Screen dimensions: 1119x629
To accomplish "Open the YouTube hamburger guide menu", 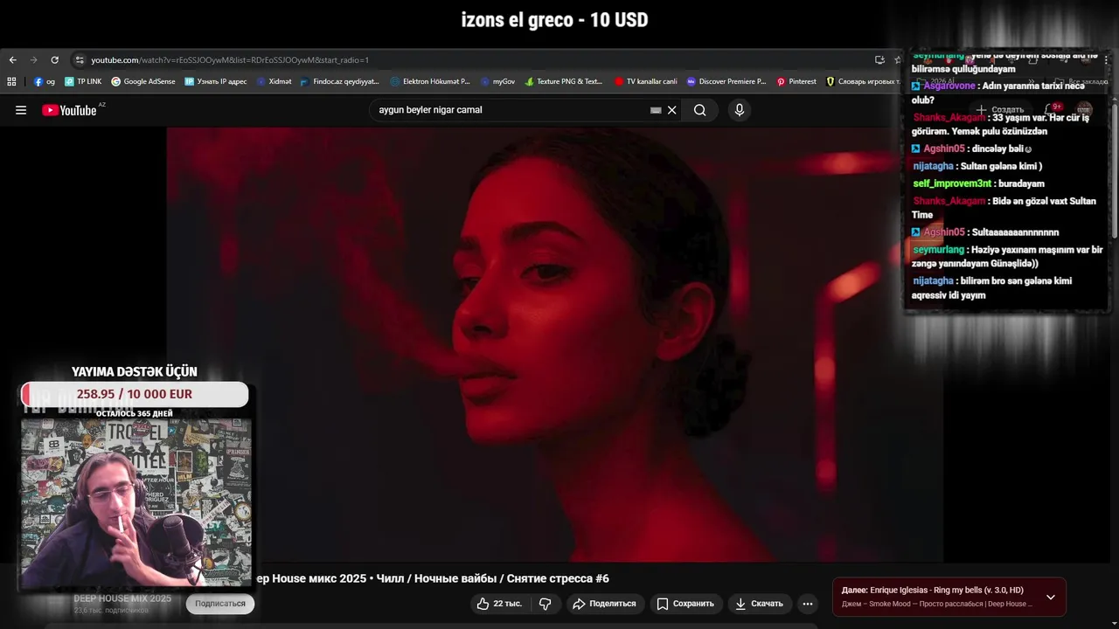I will (x=21, y=110).
